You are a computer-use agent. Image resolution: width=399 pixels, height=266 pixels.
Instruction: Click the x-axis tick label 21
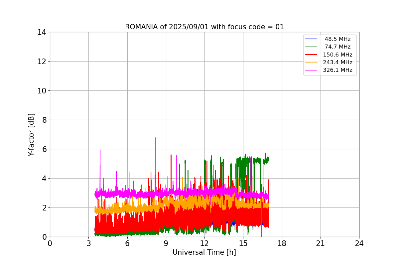coord(321,243)
